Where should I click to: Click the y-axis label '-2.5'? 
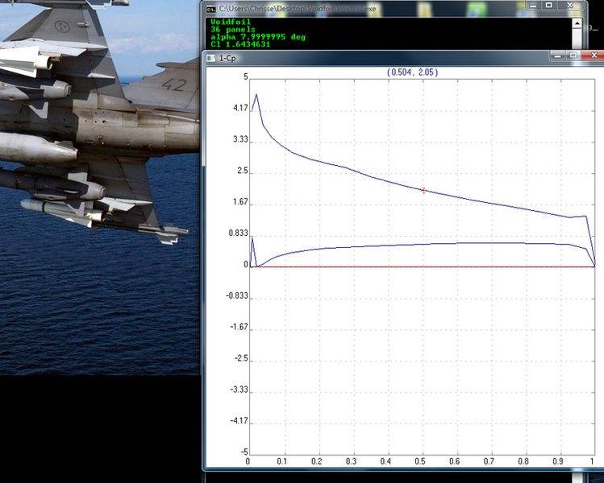241,358
